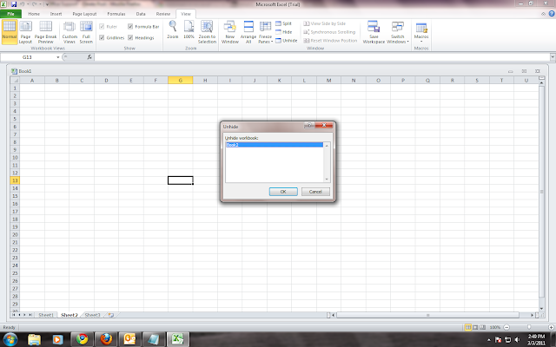Image resolution: width=556 pixels, height=347 pixels.
Task: Click the zoom out minus button
Action: (x=506, y=327)
